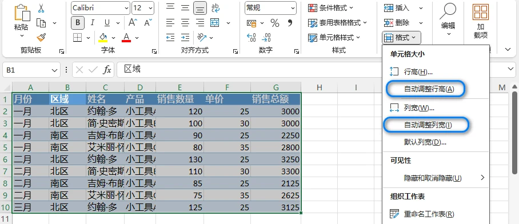Click the 插入 insert cells button
Screen dimensions: 519x224
pyautogui.click(x=397, y=8)
